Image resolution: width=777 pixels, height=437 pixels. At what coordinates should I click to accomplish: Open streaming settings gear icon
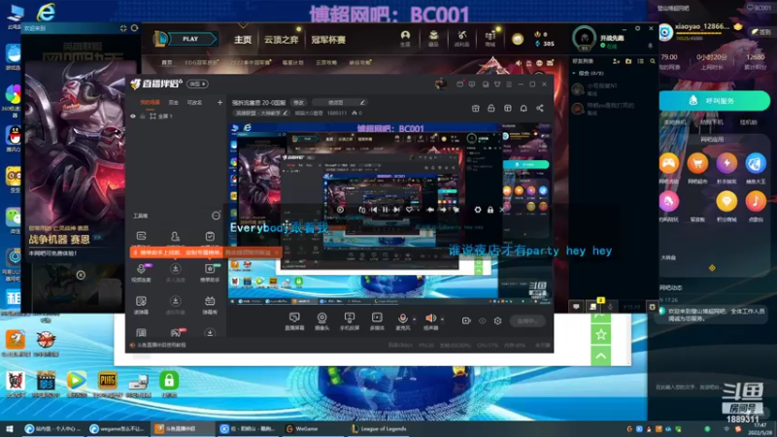click(497, 321)
